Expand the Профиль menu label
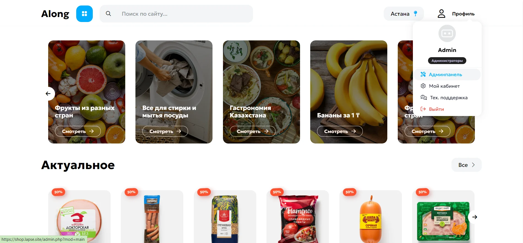523x243 pixels. click(x=463, y=14)
